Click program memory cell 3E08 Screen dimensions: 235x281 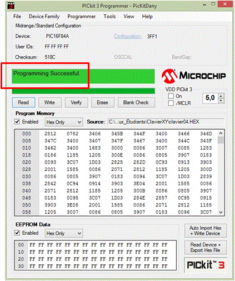point(73,205)
